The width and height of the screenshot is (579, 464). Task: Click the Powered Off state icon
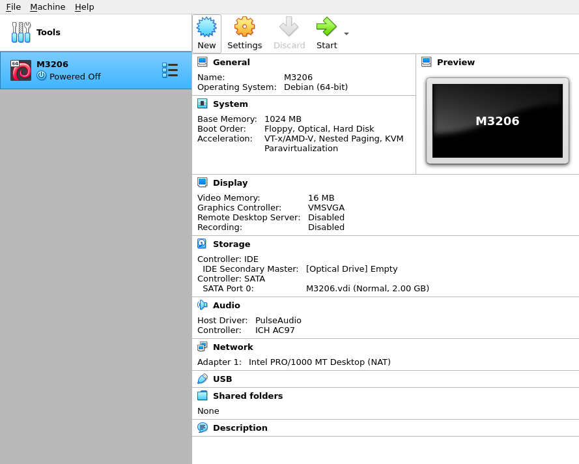[x=42, y=76]
